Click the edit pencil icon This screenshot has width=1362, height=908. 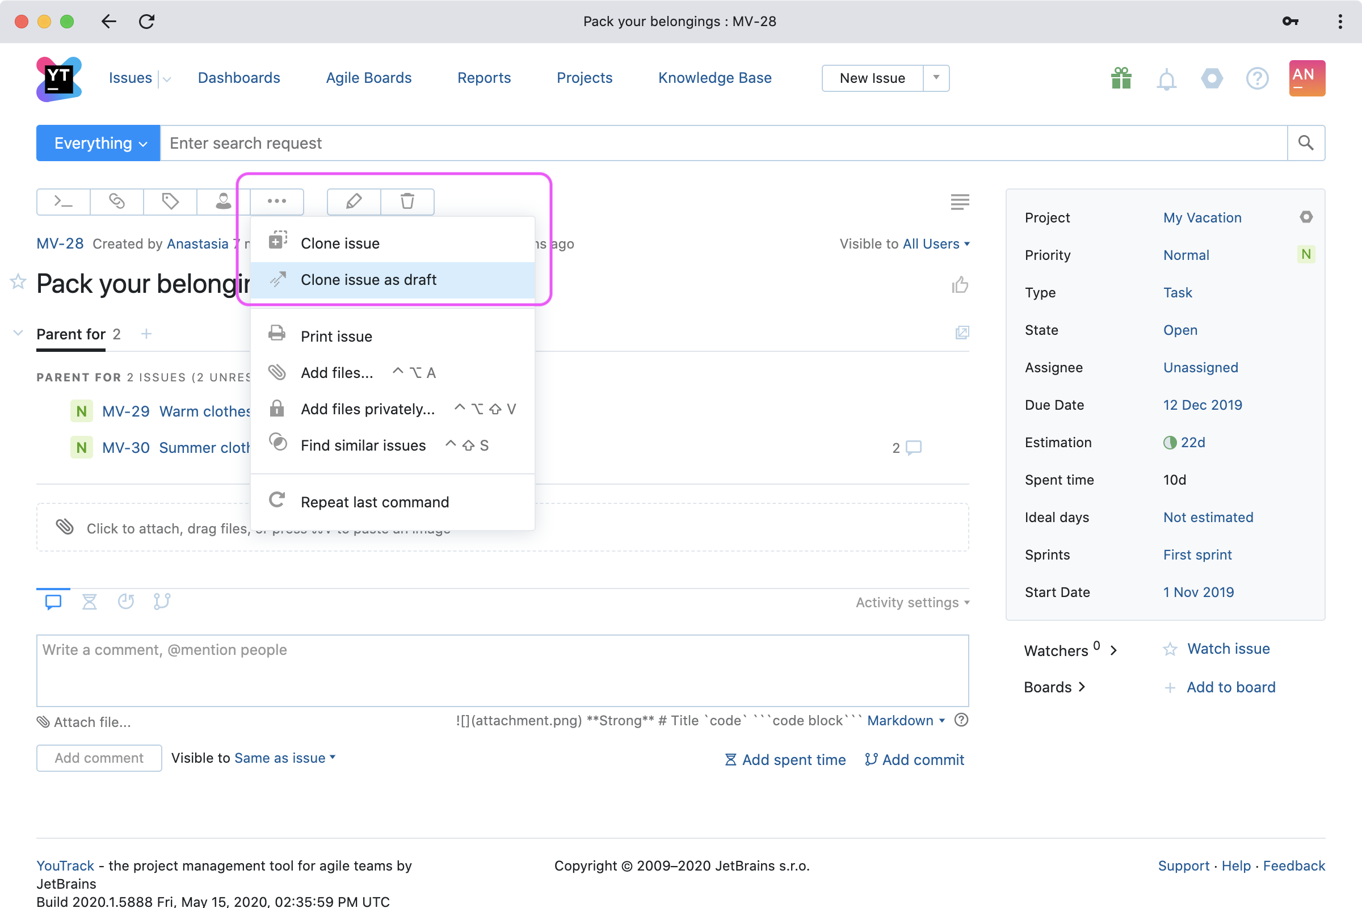pos(353,201)
